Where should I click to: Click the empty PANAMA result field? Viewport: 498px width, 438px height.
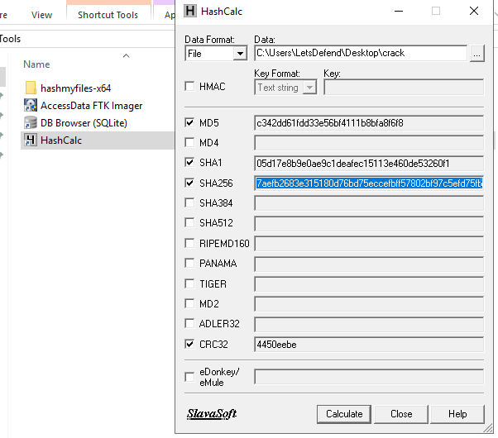369,264
